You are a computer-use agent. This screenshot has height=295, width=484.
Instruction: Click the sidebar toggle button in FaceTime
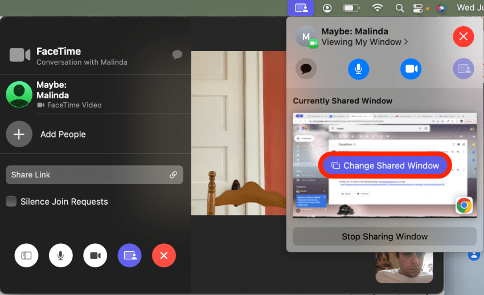(x=26, y=256)
